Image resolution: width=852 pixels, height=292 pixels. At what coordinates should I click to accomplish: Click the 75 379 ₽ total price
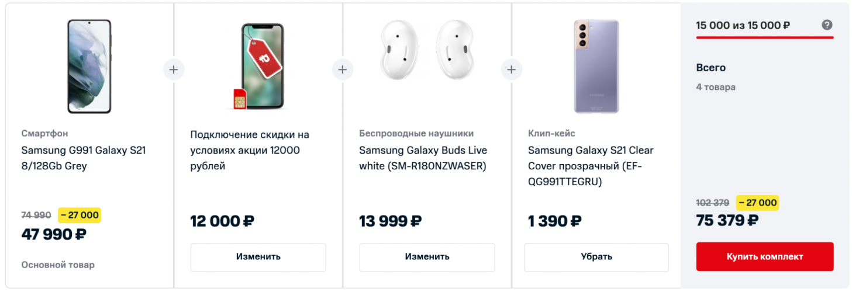point(727,221)
